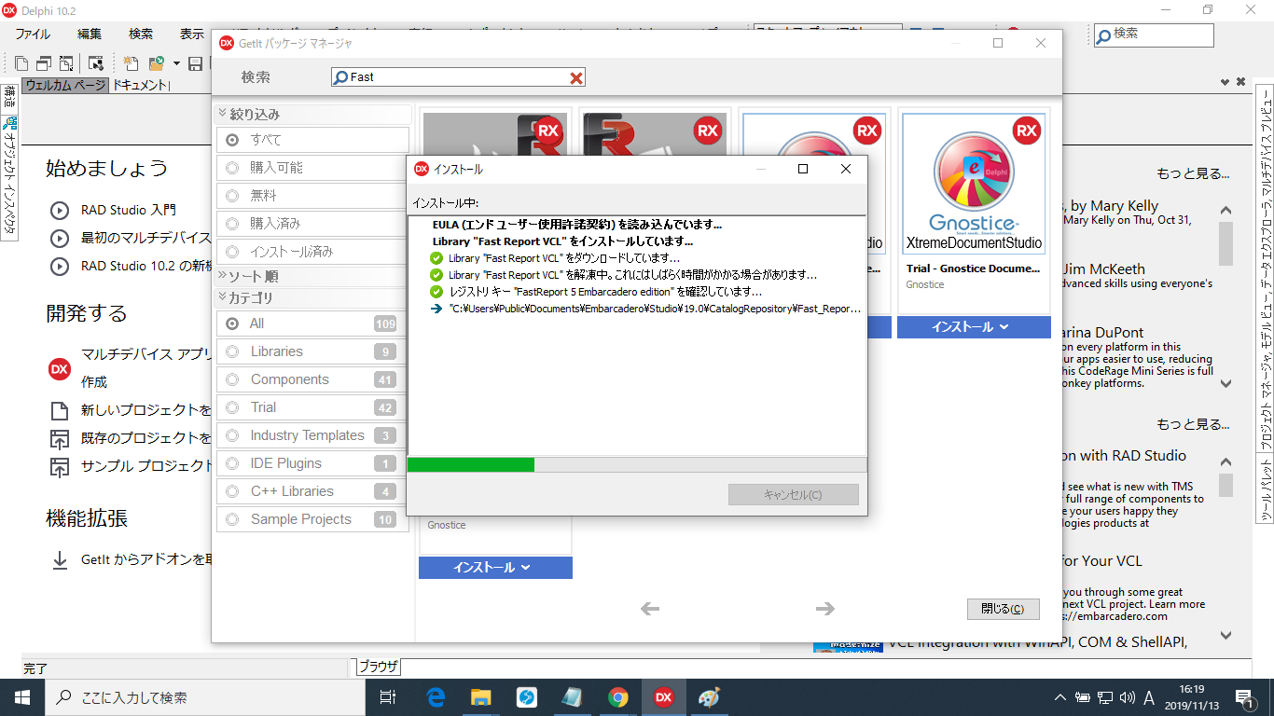
Task: Select the Components category radio button
Action: pos(232,379)
